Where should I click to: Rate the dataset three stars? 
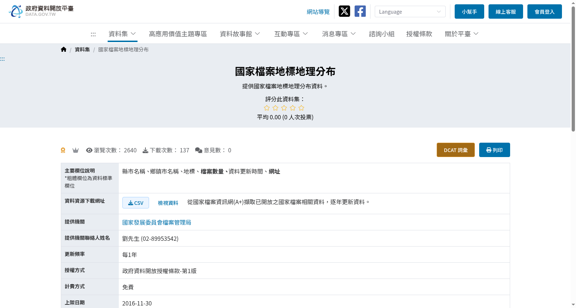(x=284, y=108)
